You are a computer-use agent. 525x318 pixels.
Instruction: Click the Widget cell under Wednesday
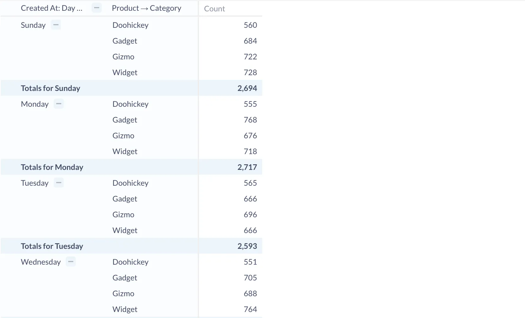click(x=125, y=309)
